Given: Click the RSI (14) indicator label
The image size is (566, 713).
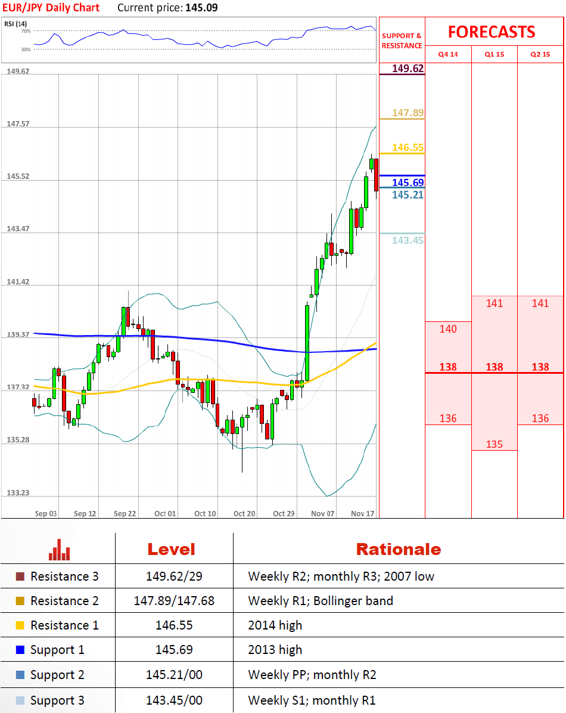Looking at the screenshot, I should tap(15, 24).
